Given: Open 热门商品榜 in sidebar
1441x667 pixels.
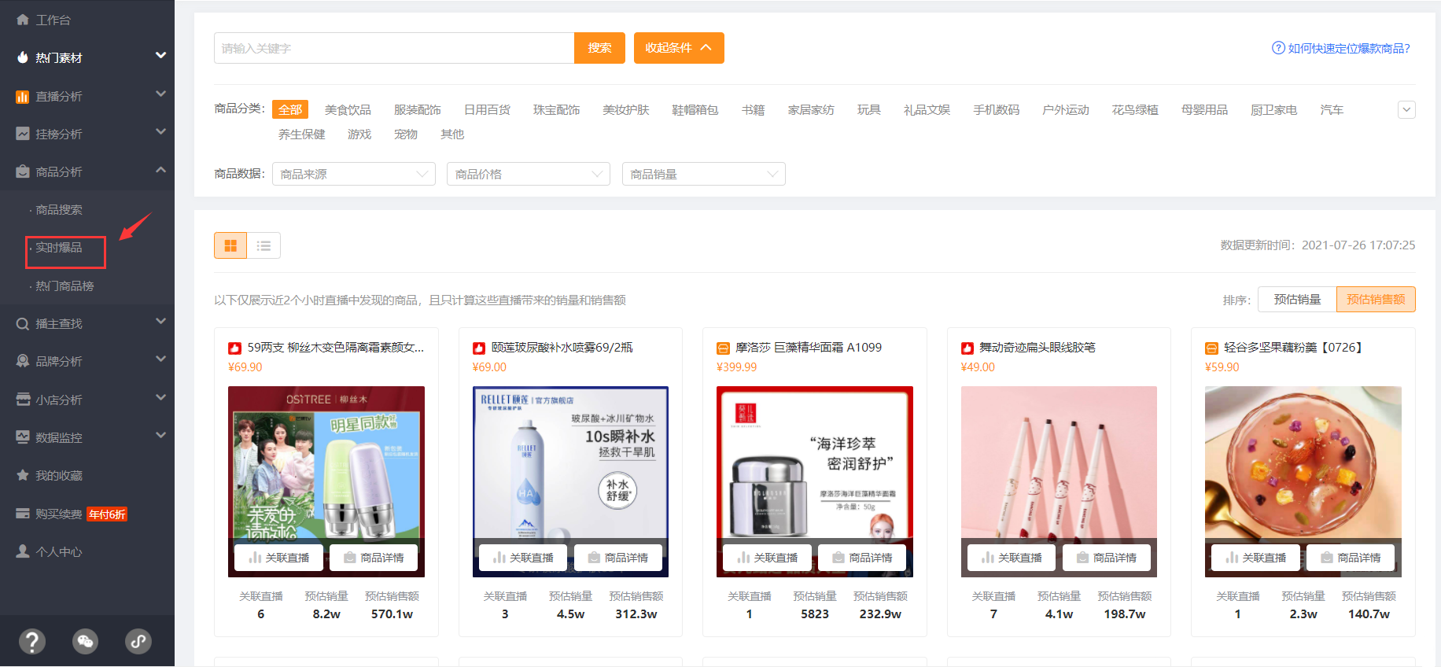Looking at the screenshot, I should 64,286.
